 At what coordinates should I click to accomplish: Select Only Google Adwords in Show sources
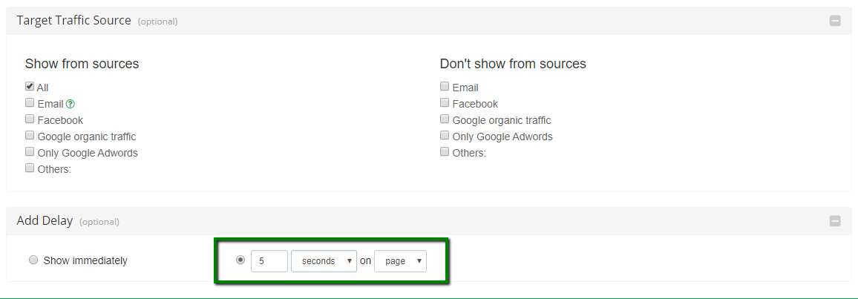point(30,152)
